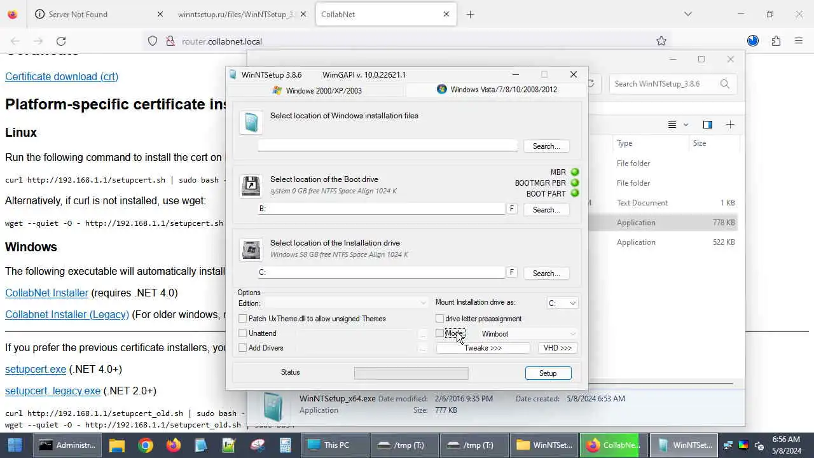Click the WinNTSetup_x64.exe preview icon in Explorer
This screenshot has width=814, height=458.
tap(273, 407)
